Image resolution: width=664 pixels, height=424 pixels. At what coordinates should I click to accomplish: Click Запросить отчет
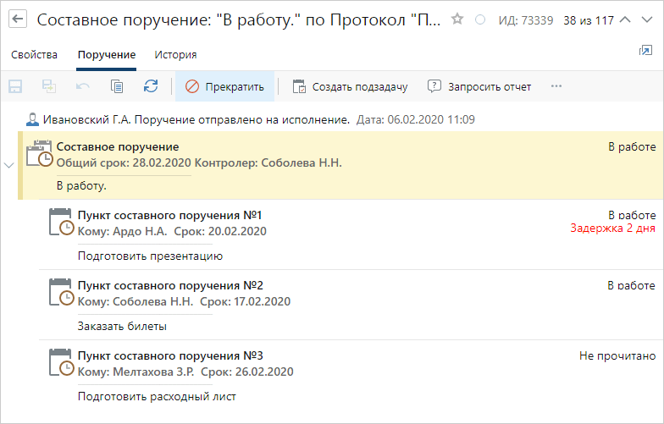pyautogui.click(x=479, y=86)
